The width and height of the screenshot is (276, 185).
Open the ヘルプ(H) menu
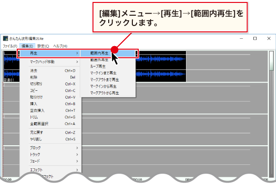click(x=60, y=46)
